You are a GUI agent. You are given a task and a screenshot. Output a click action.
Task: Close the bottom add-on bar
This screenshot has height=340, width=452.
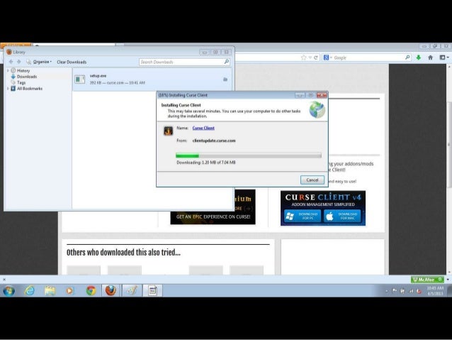point(4,280)
